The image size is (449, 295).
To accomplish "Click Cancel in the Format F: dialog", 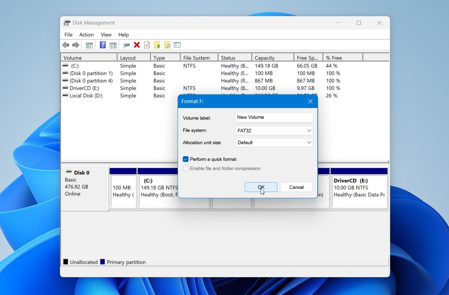I will coord(297,187).
